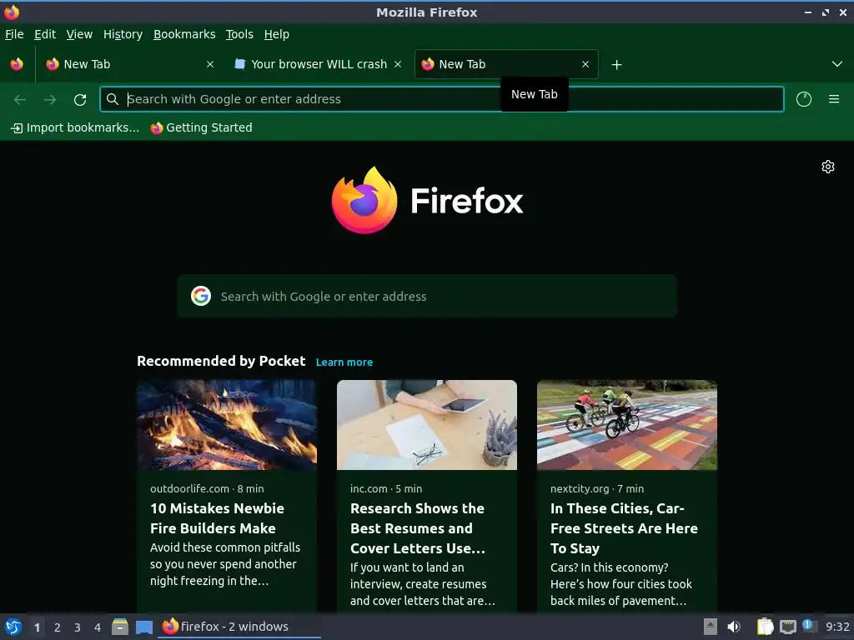Go forward to next page
Screen dimensions: 854x640
(50, 100)
